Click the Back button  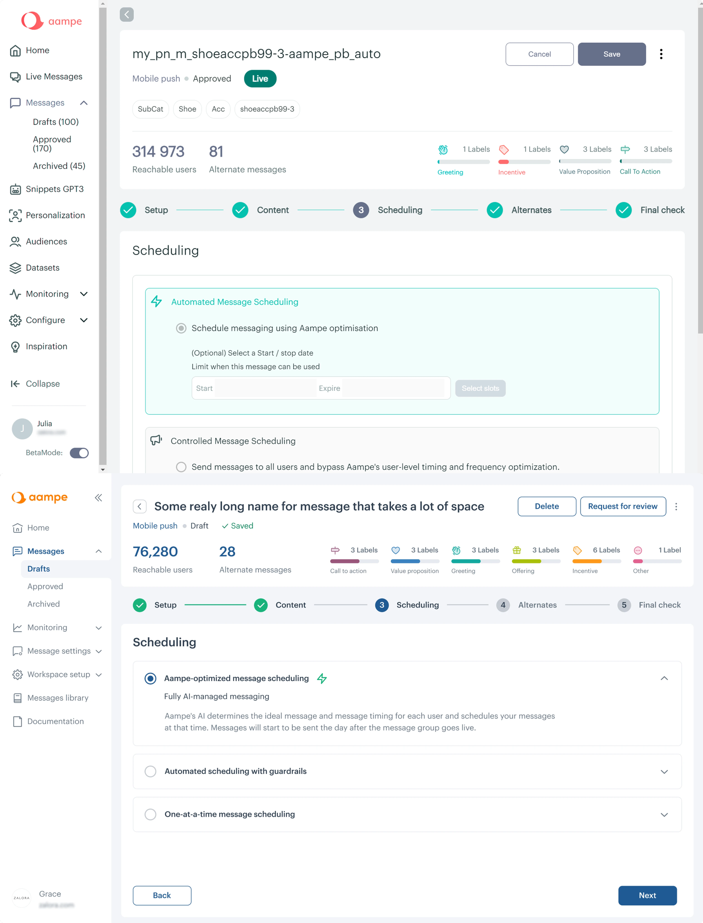pyautogui.click(x=162, y=895)
